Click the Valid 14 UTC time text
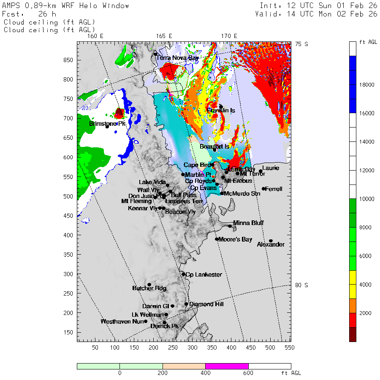 (x=316, y=14)
